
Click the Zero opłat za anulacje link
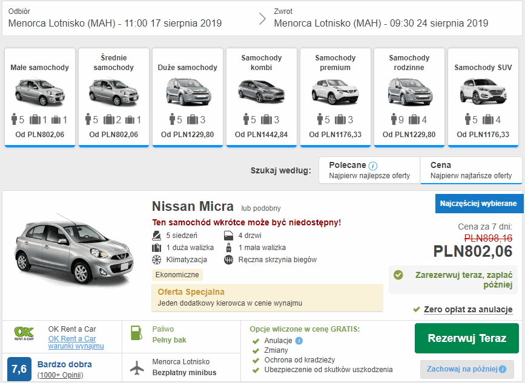click(x=468, y=309)
